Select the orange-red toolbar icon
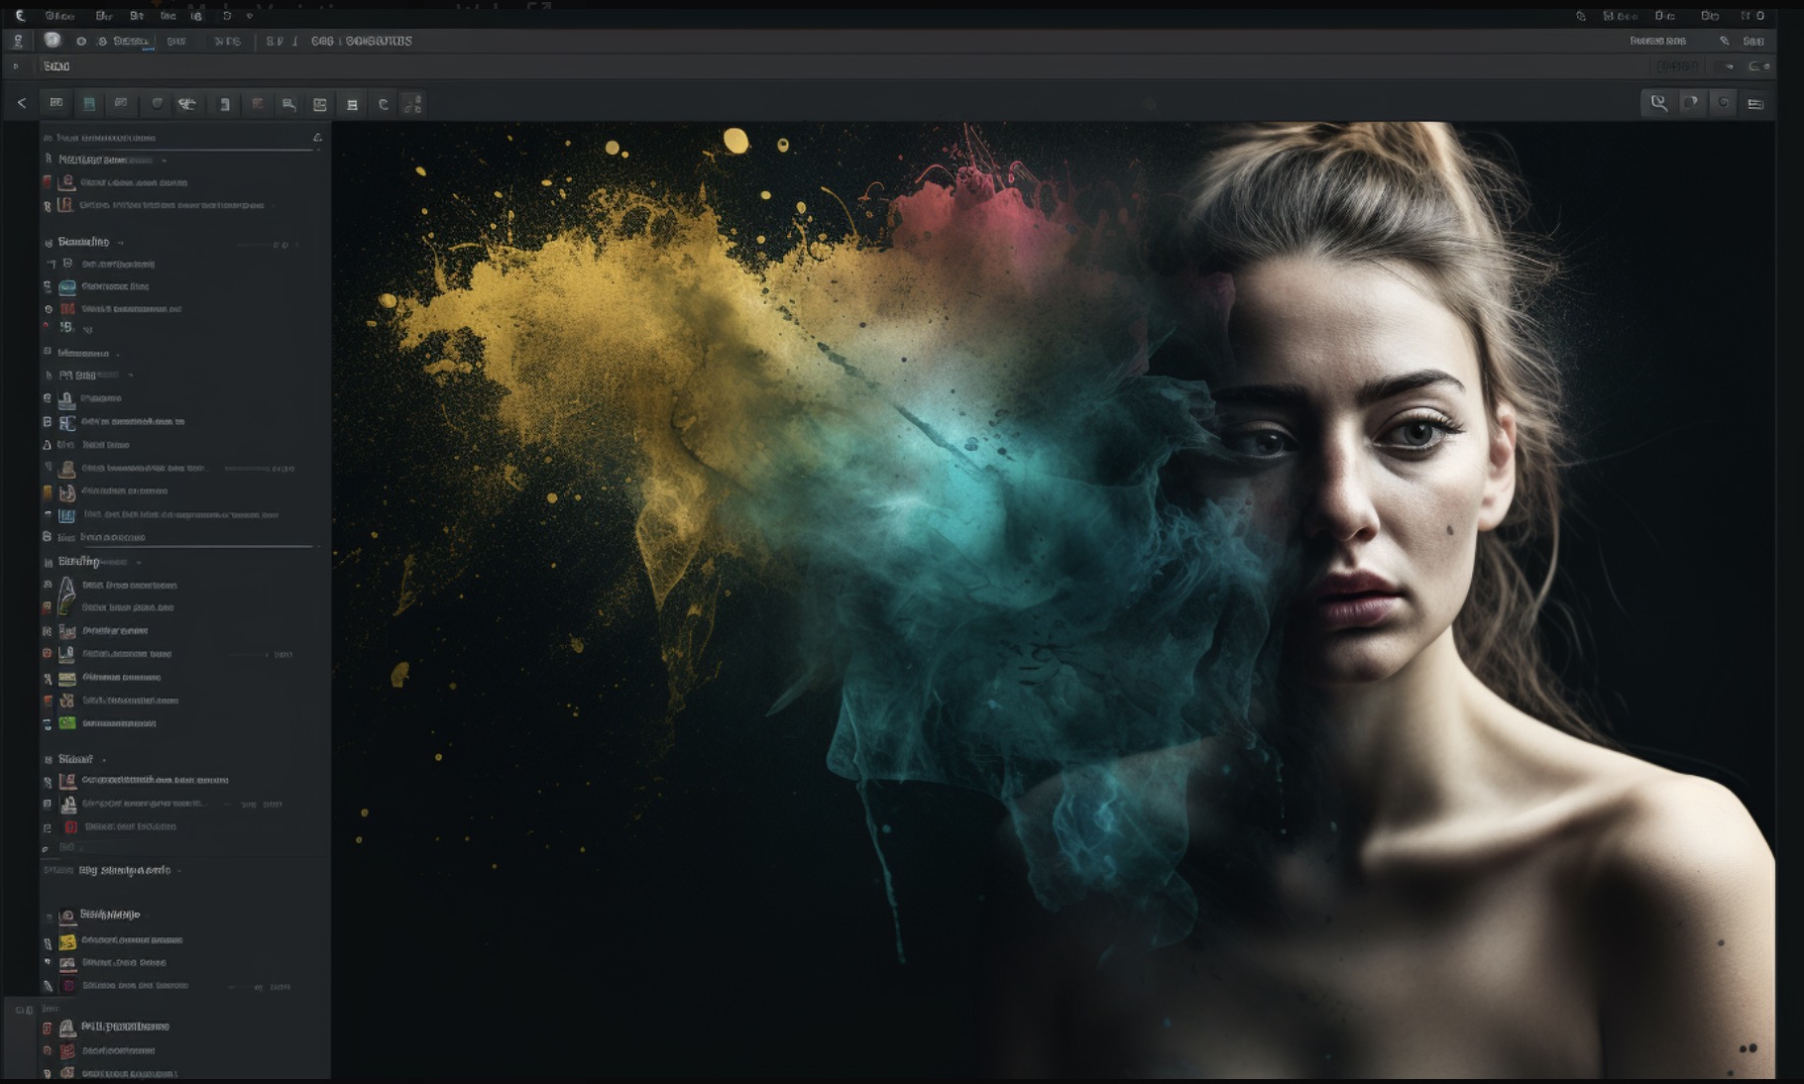The image size is (1804, 1084). coord(258,103)
